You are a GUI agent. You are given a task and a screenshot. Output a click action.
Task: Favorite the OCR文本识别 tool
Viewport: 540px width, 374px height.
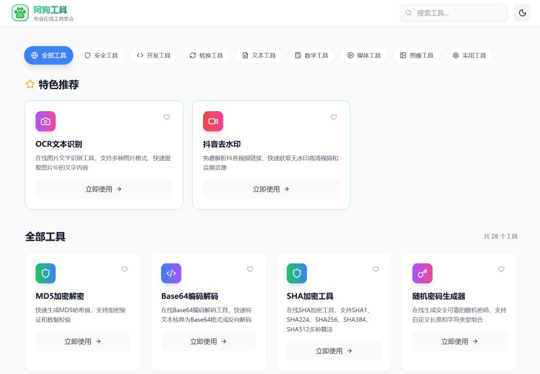[166, 117]
